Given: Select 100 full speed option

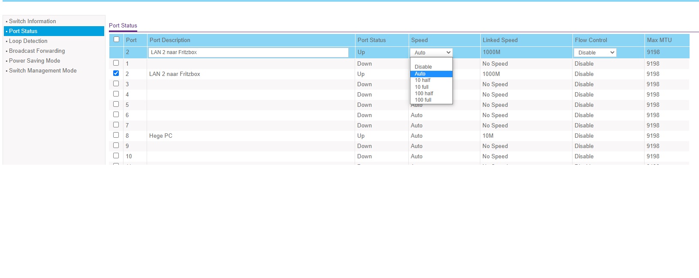Looking at the screenshot, I should click(423, 100).
